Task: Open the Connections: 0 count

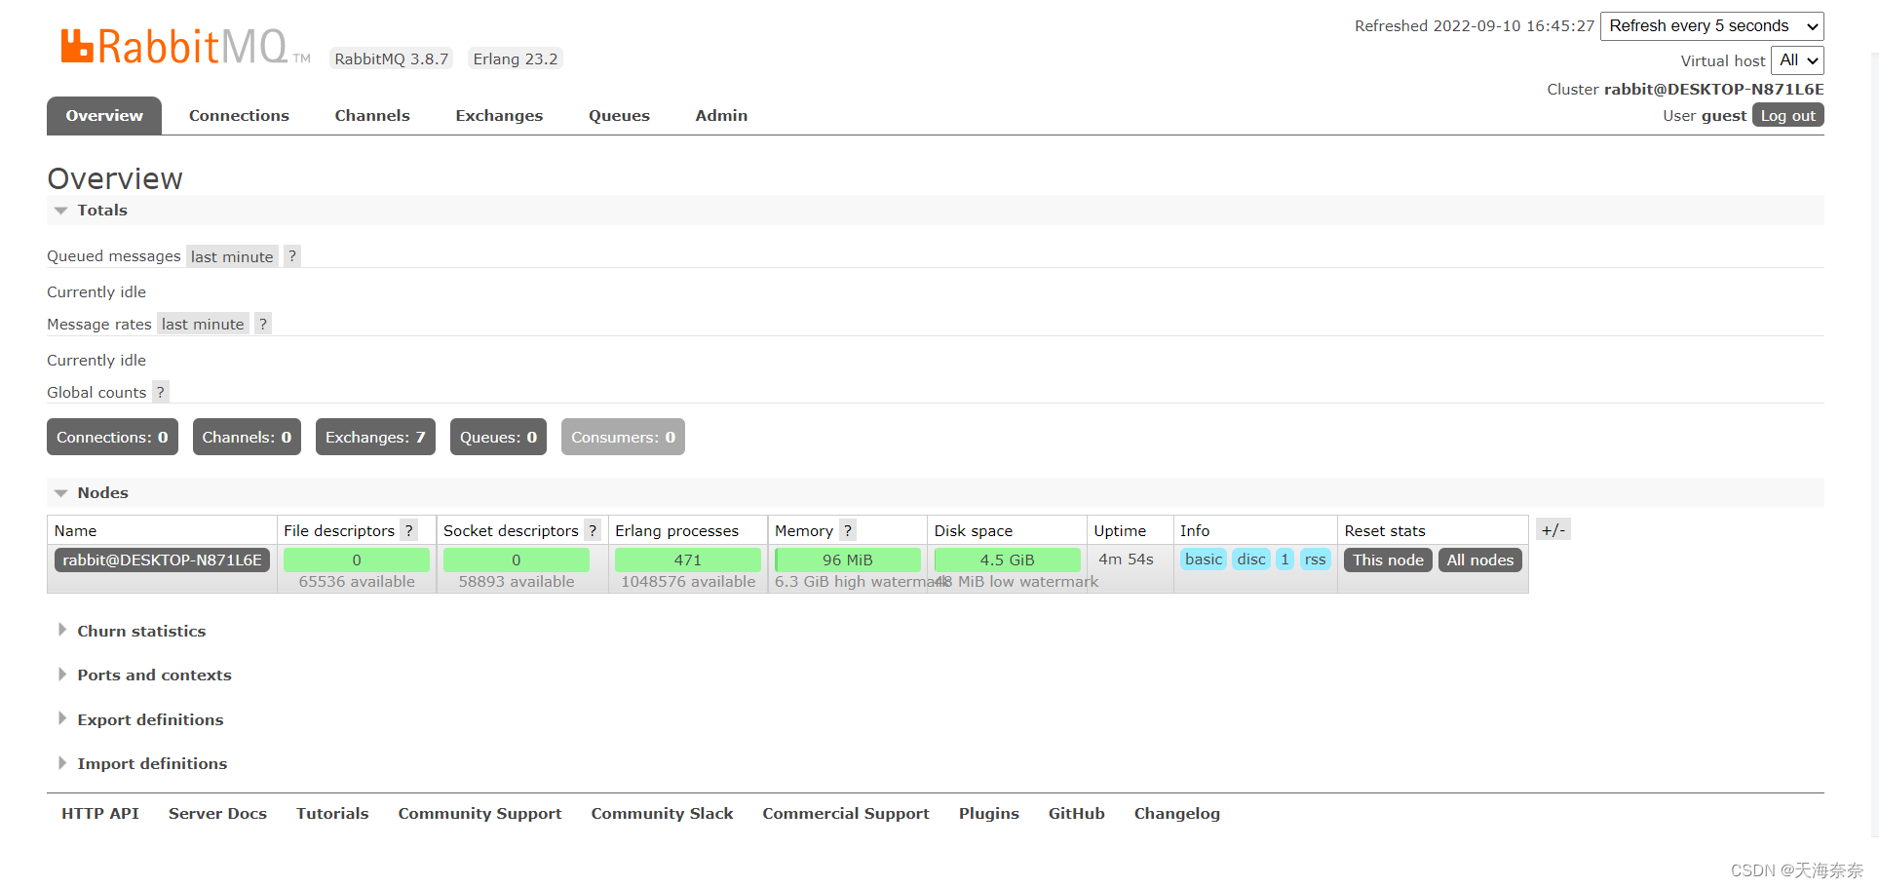Action: pyautogui.click(x=112, y=437)
